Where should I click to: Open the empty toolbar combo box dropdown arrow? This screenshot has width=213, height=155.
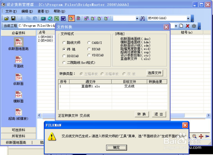click(x=137, y=18)
